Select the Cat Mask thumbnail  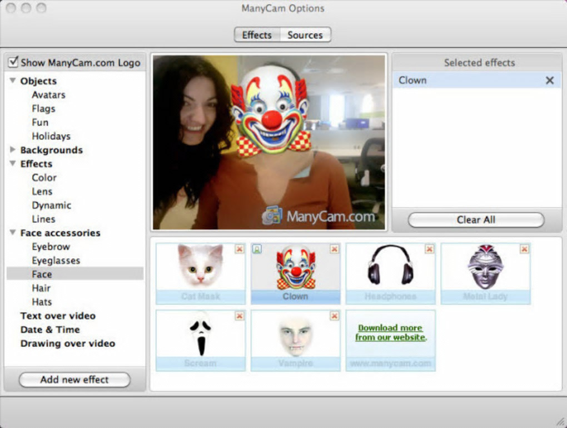pyautogui.click(x=201, y=273)
